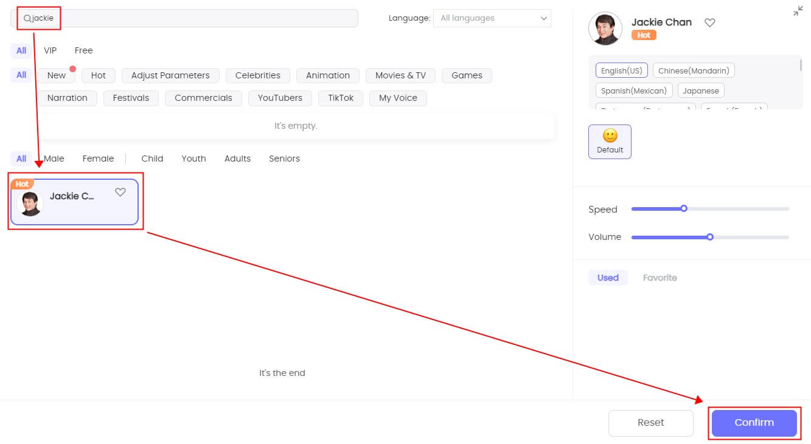
Task: Select the All pricing filter tab
Action: (x=21, y=50)
